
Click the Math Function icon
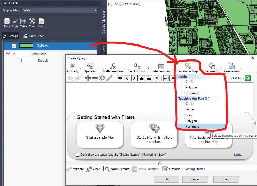pyautogui.click(x=113, y=66)
